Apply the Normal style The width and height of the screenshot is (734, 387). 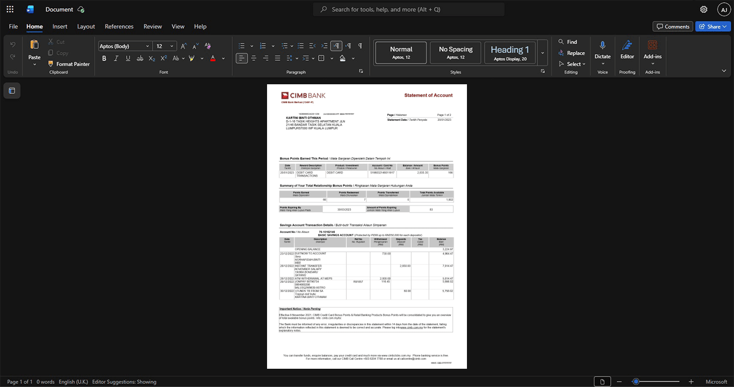point(401,53)
